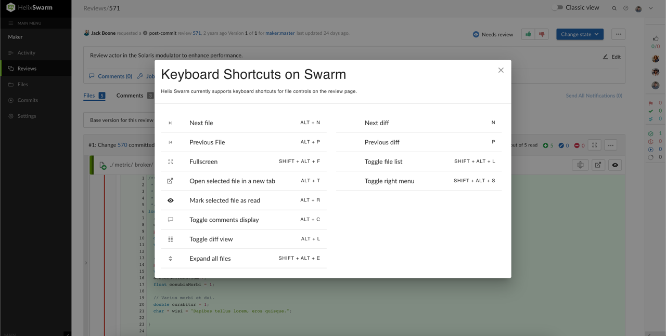Click the Edit description button
This screenshot has width=666, height=336.
(612, 57)
